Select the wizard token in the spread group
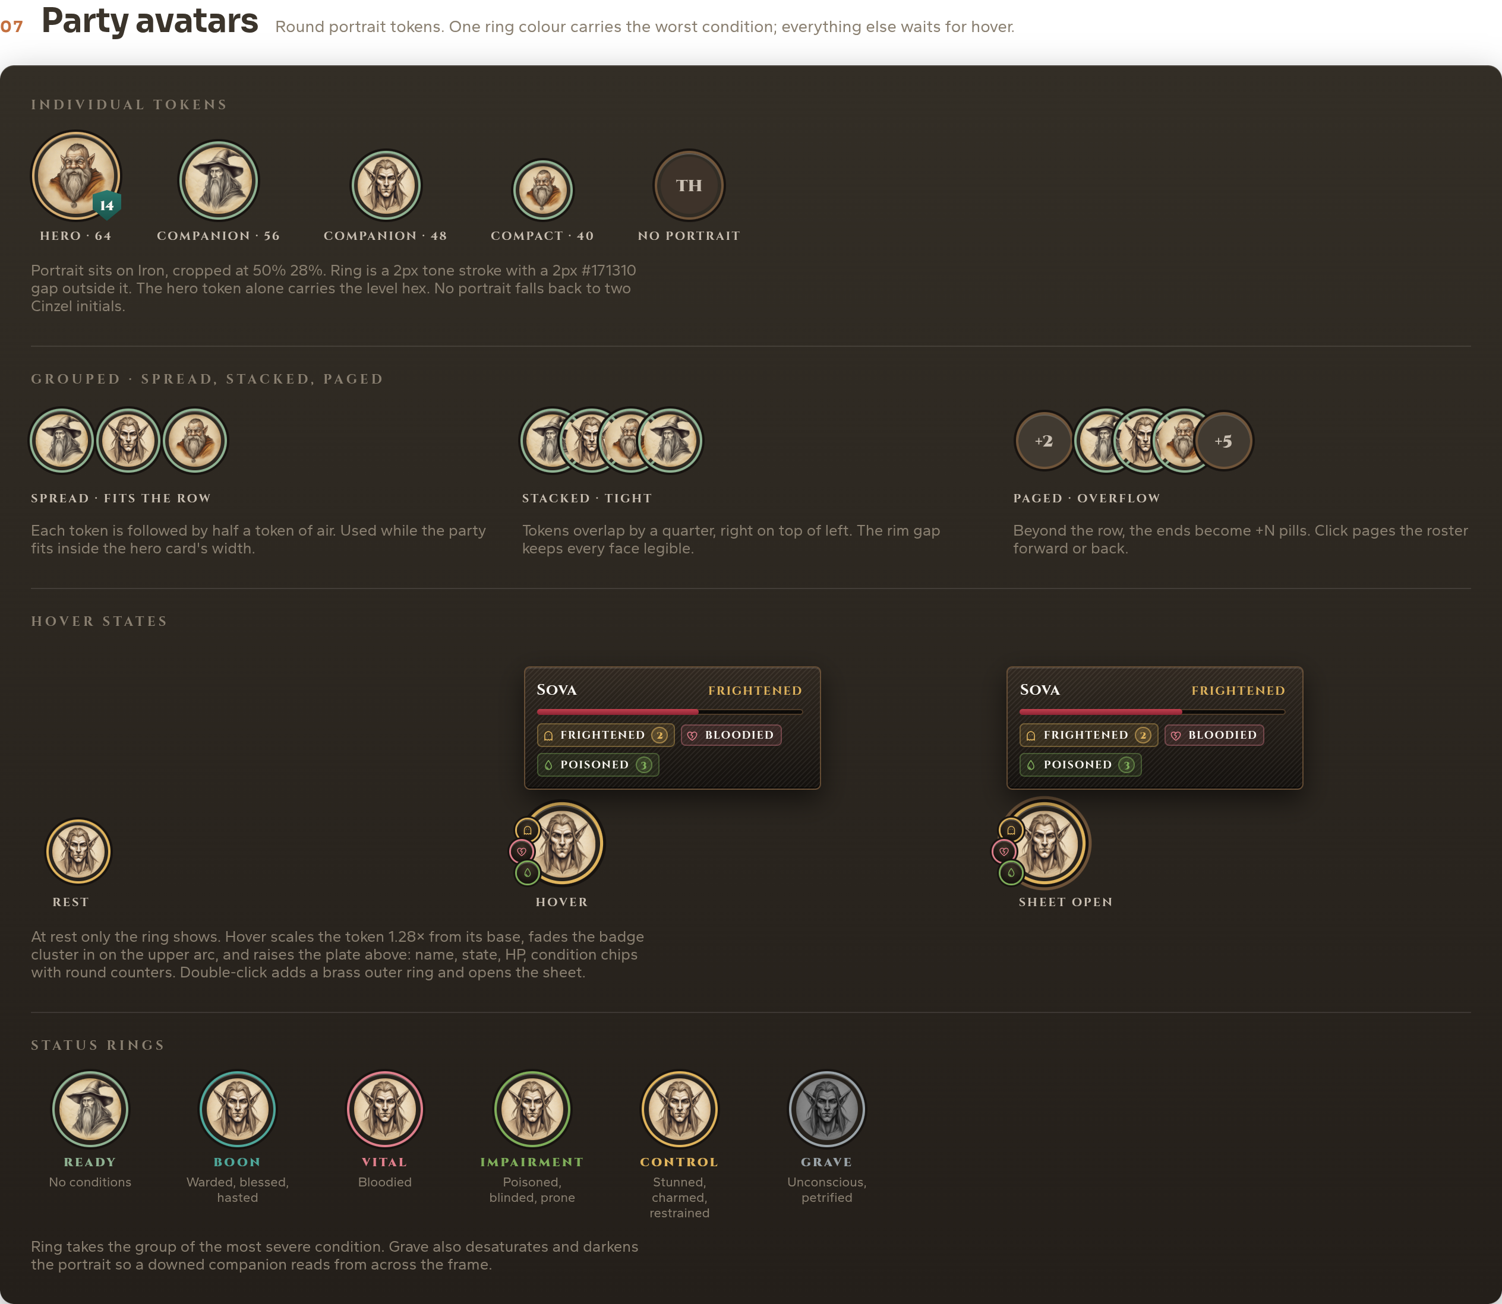This screenshot has width=1502, height=1304. click(x=62, y=440)
